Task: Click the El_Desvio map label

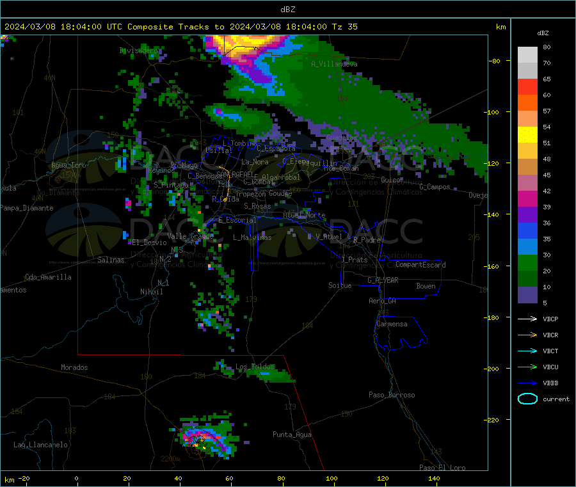Action: click(x=150, y=243)
